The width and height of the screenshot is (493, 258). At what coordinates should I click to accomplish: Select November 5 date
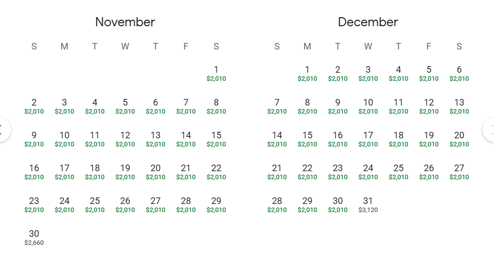pos(125,106)
